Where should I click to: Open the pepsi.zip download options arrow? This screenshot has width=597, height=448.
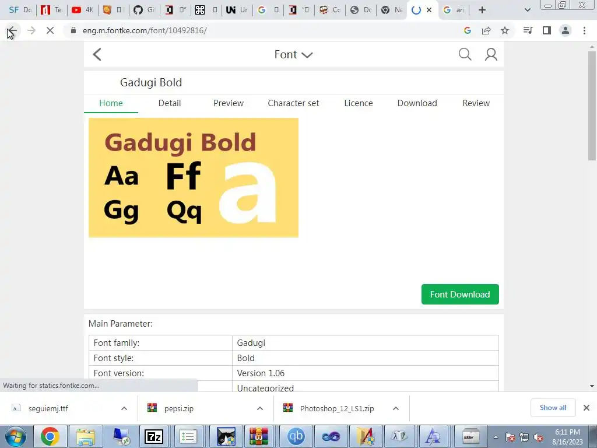coord(260,408)
